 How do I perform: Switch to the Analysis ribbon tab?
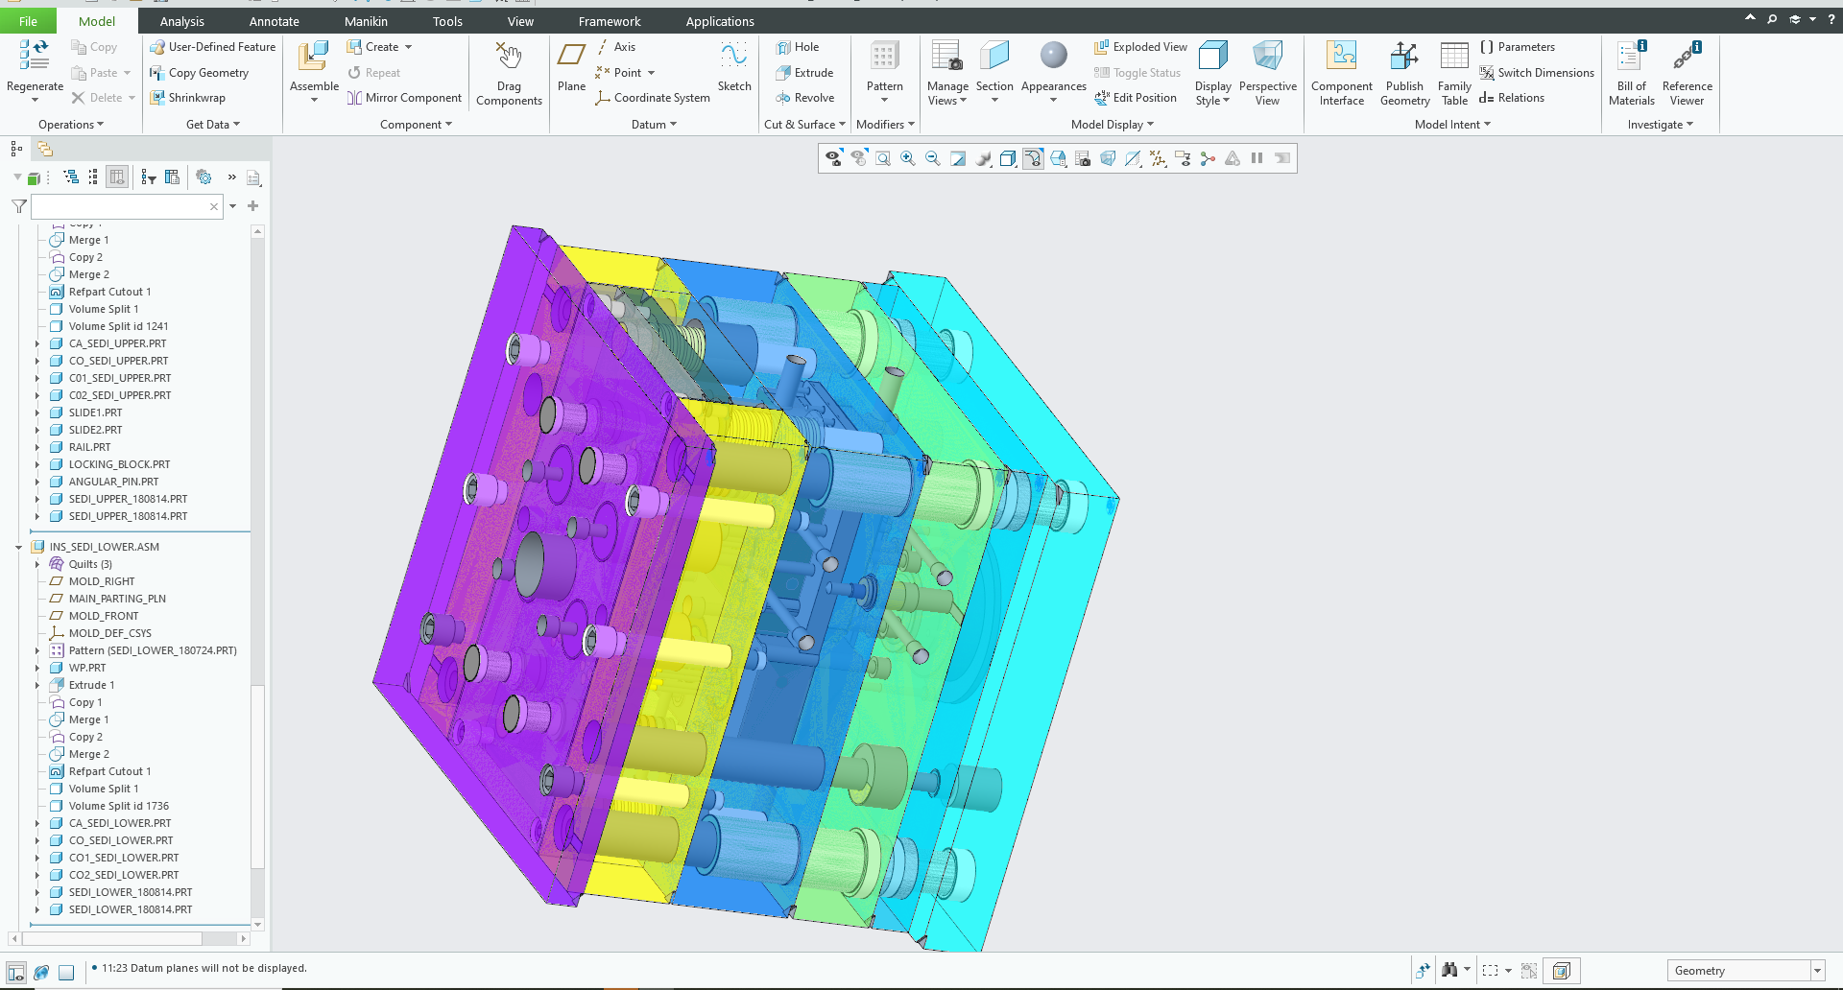pos(181,21)
